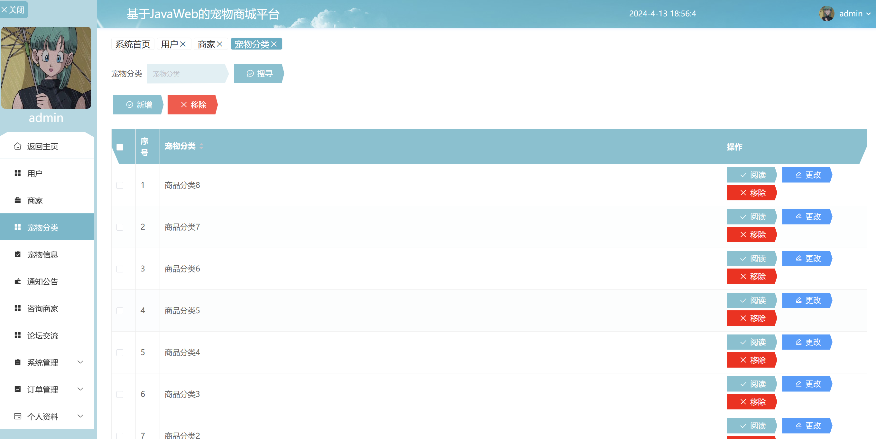Toggle the select-all checkbox in table header
The image size is (876, 439).
(x=120, y=147)
